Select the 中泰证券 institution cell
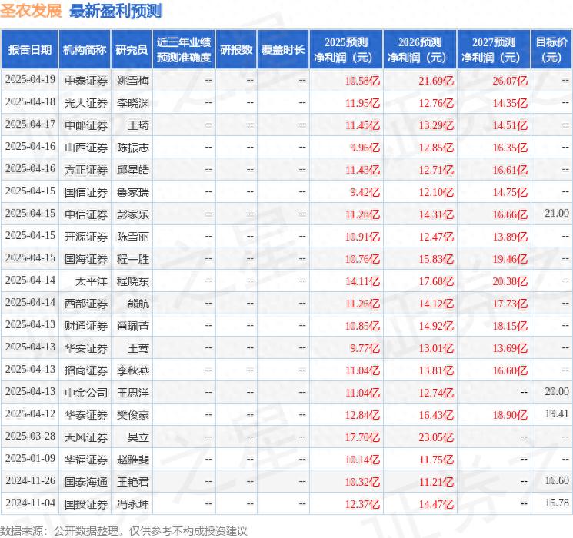573x538 pixels. (x=86, y=81)
